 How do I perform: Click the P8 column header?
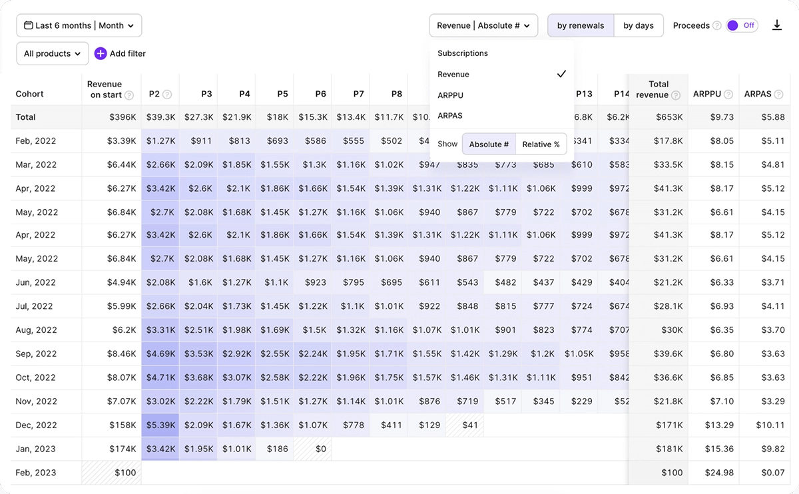(x=397, y=95)
